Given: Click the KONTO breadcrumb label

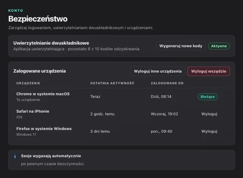Looking at the screenshot, I should pyautogui.click(x=16, y=11).
